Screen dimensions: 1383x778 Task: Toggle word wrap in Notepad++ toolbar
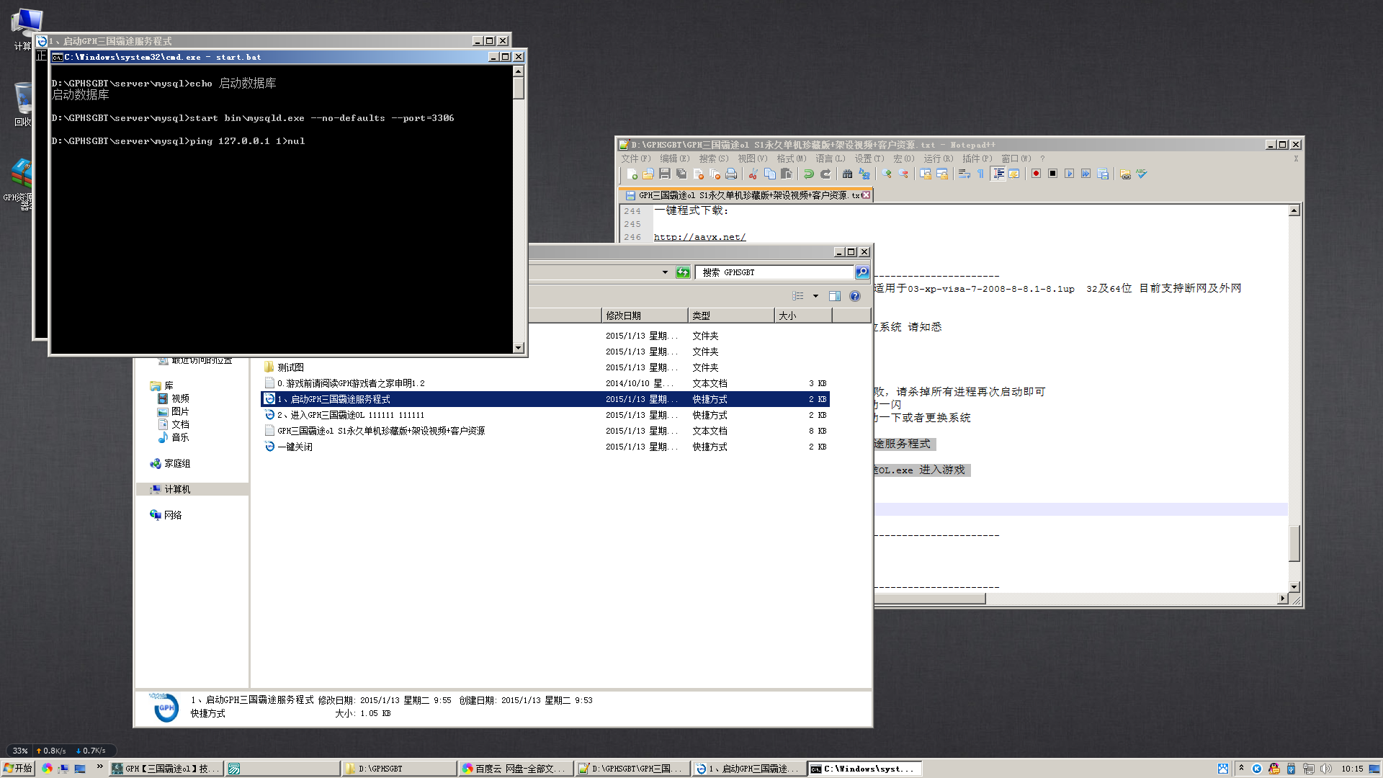[964, 174]
